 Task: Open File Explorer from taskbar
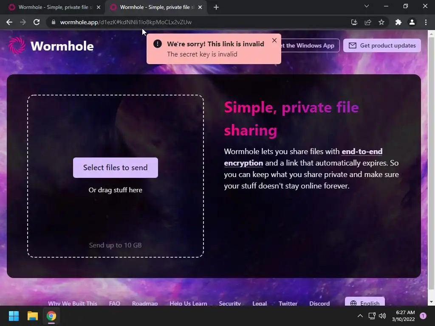(x=32, y=316)
